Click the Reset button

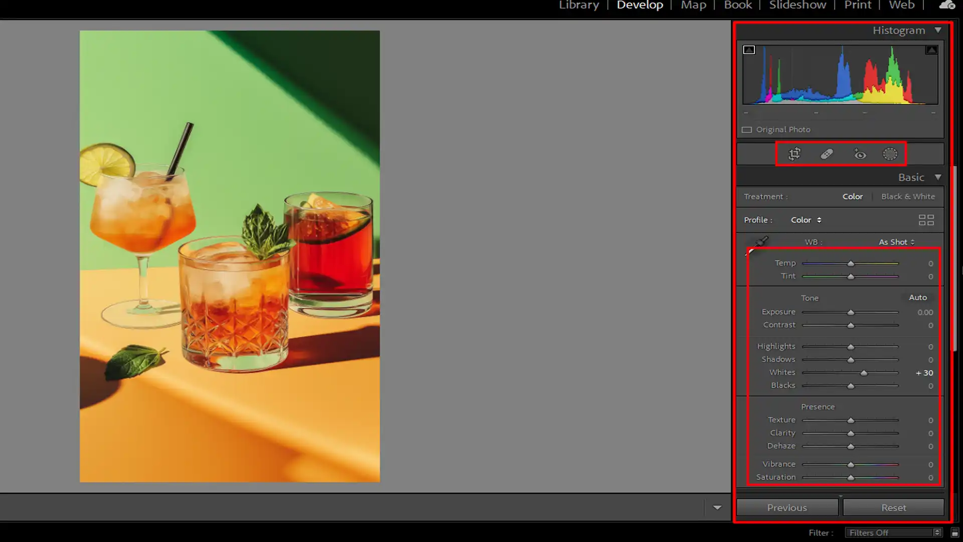(x=893, y=507)
